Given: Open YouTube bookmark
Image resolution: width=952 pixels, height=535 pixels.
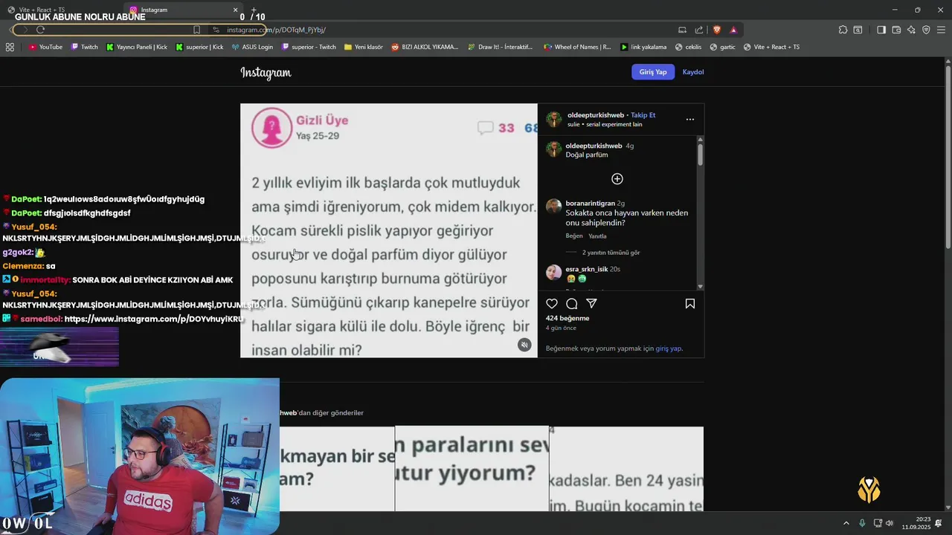Looking at the screenshot, I should coord(45,47).
